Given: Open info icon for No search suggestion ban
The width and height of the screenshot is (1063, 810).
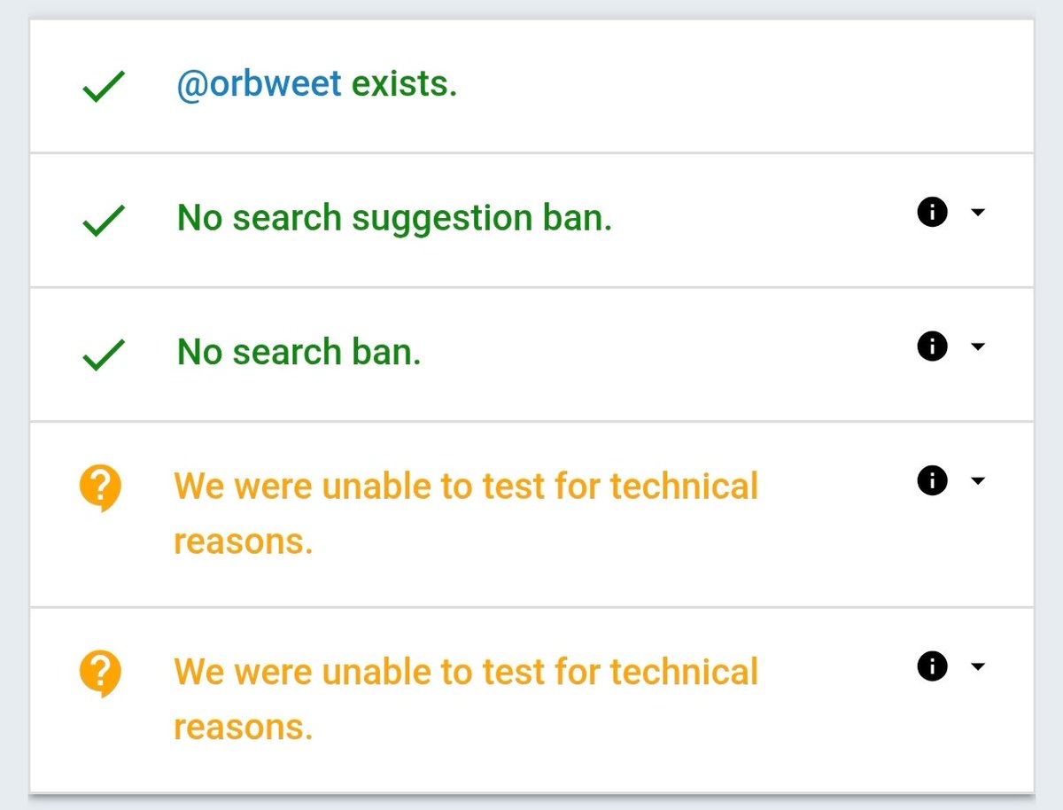Looking at the screenshot, I should [x=932, y=213].
